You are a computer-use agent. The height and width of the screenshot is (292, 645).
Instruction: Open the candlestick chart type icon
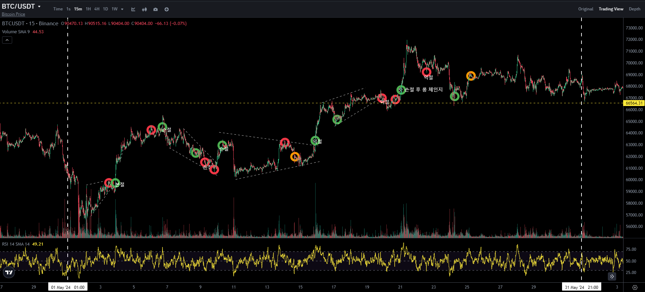144,9
